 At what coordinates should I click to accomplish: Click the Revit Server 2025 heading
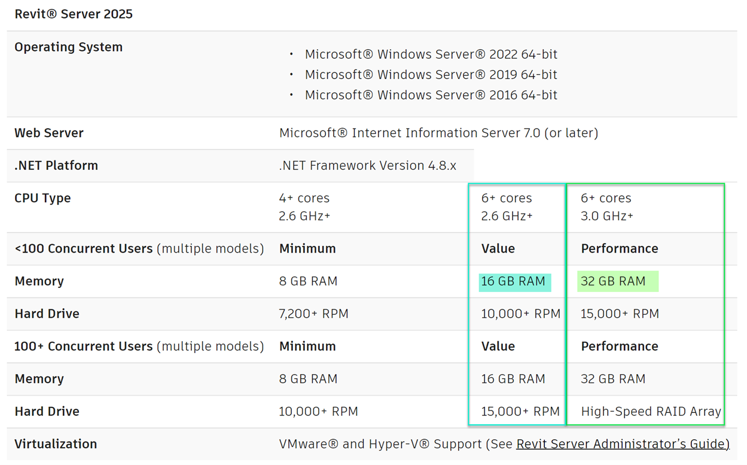pos(74,14)
